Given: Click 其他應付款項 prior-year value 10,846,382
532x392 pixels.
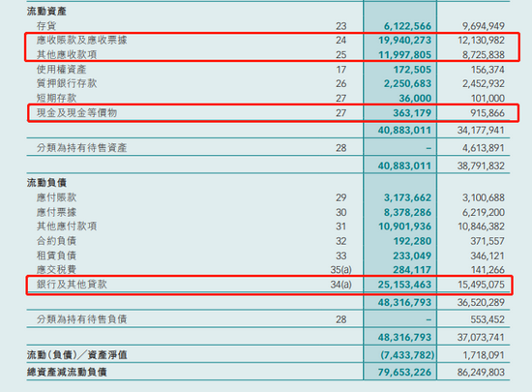Looking at the screenshot, I should pyautogui.click(x=481, y=226).
